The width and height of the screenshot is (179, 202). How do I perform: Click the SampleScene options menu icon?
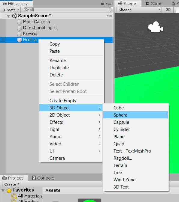[109, 16]
